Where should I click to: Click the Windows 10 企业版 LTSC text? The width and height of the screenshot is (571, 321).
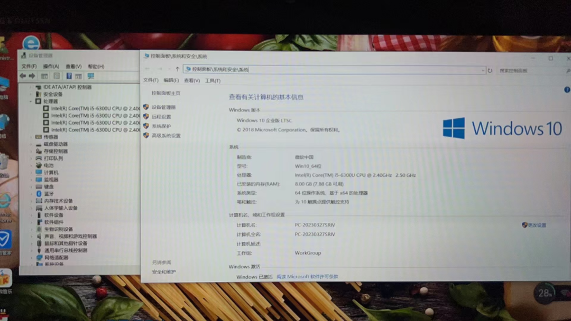(264, 121)
